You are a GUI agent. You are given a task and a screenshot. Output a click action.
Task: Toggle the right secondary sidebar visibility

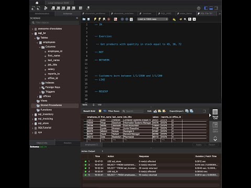pyautogui.click(x=216, y=8)
